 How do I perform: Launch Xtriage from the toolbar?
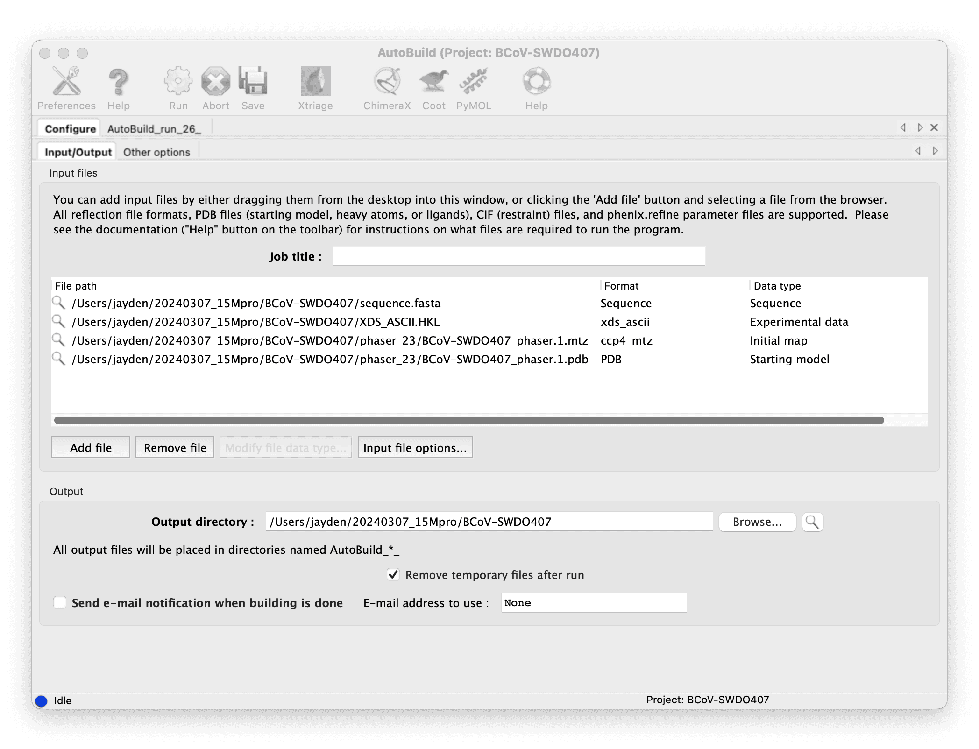coord(315,88)
